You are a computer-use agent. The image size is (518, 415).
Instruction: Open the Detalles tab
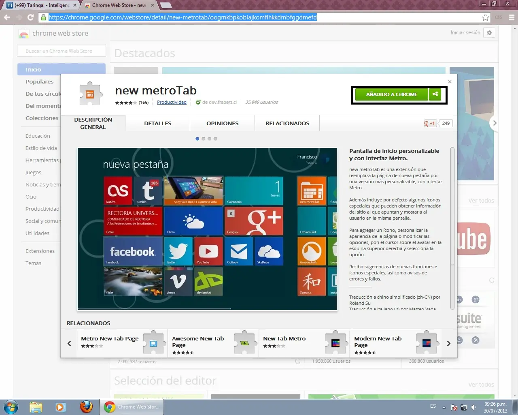point(157,123)
